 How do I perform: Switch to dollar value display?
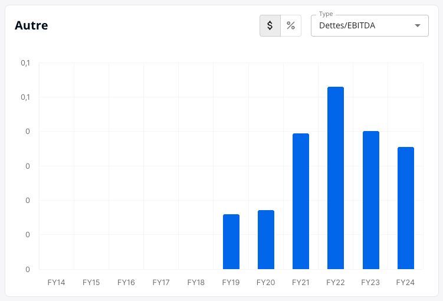[x=270, y=25]
